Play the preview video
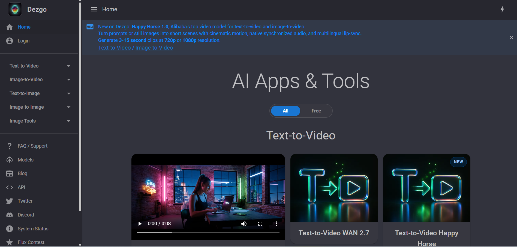Viewport: 517px width, 247px height. tap(140, 224)
